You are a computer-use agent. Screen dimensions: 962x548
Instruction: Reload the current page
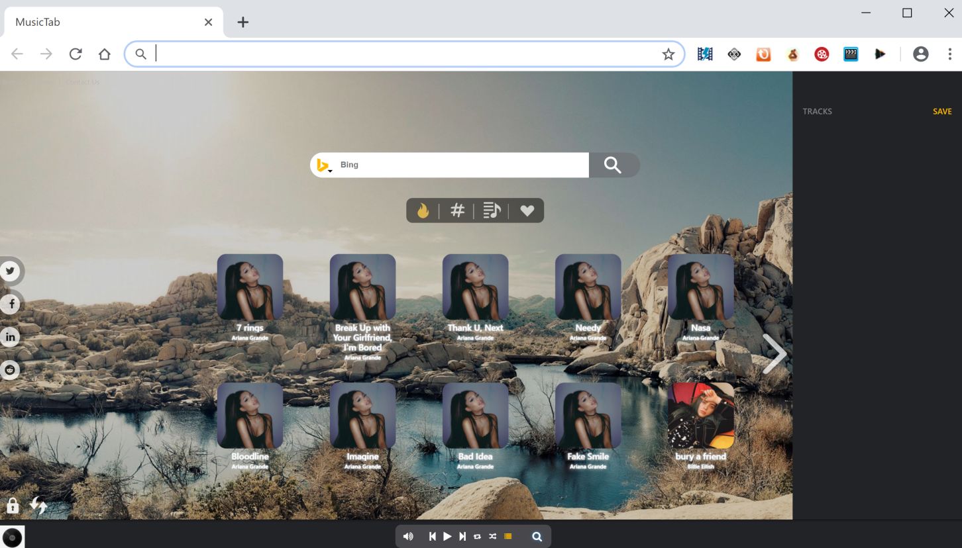click(76, 54)
